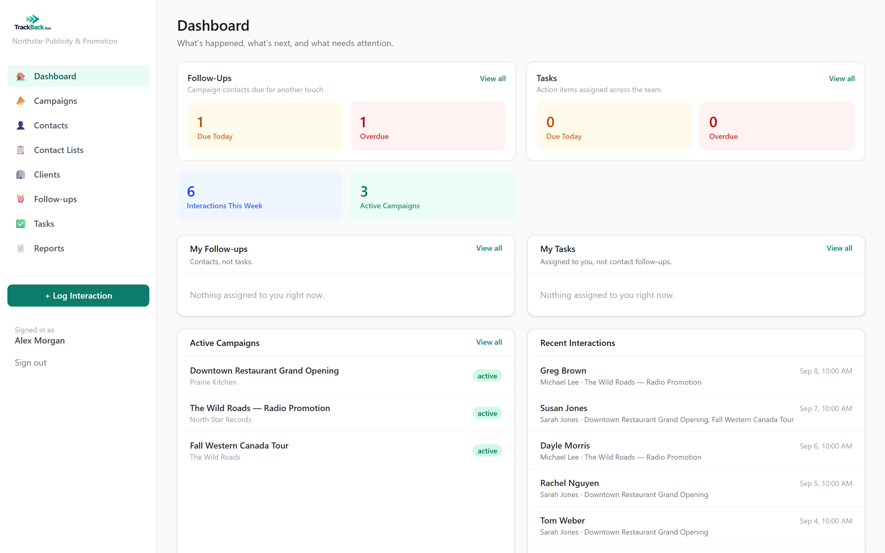885x553 pixels.
Task: Click active badge for Wild Roads Radio Promotion
Action: pos(487,413)
